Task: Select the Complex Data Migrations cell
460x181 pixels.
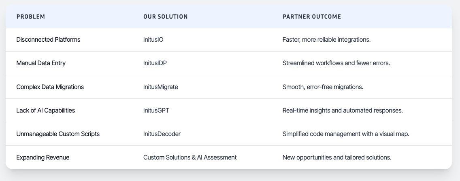Action: (x=50, y=87)
